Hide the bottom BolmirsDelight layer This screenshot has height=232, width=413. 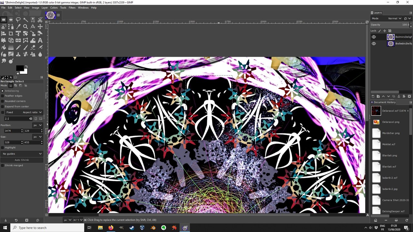pos(374,43)
